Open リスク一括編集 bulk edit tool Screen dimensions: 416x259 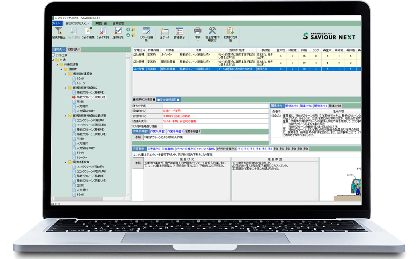click(146, 31)
